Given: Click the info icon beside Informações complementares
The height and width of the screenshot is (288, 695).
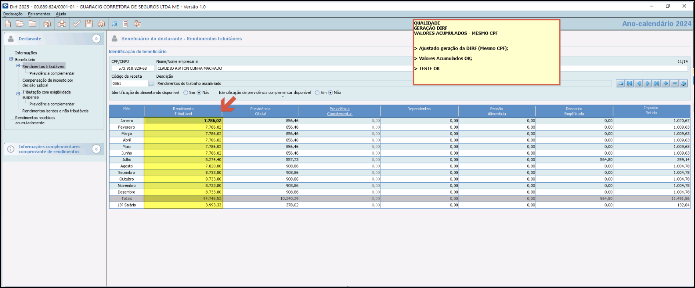Looking at the screenshot, I should (11, 149).
